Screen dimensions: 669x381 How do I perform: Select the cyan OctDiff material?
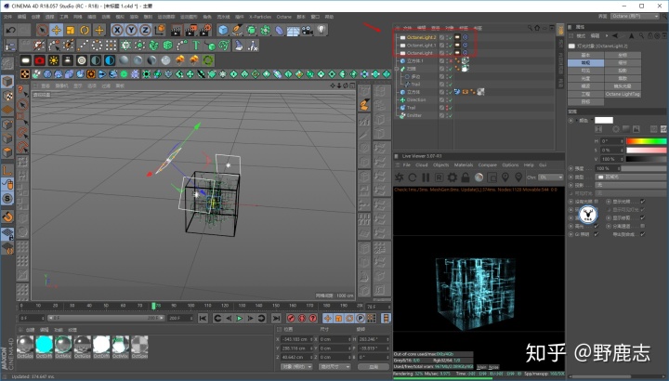coord(44,345)
